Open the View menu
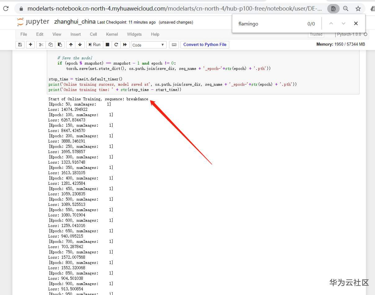Image resolution: width=375 pixels, height=295 pixels. pos(57,34)
